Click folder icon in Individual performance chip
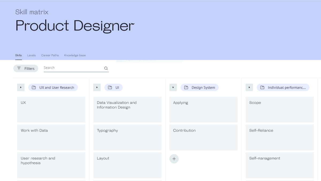This screenshot has height=181, width=321. (262, 88)
